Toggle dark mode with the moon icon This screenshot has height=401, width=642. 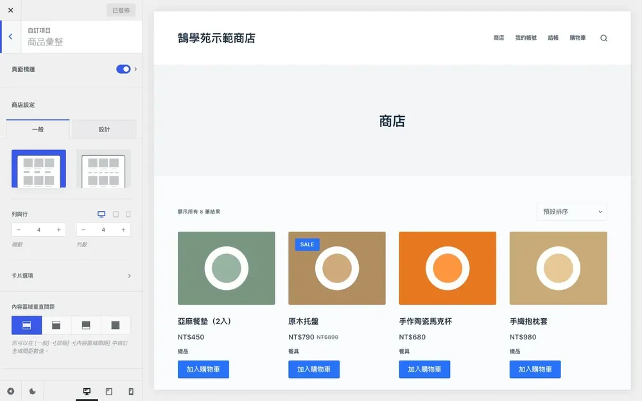tap(32, 391)
